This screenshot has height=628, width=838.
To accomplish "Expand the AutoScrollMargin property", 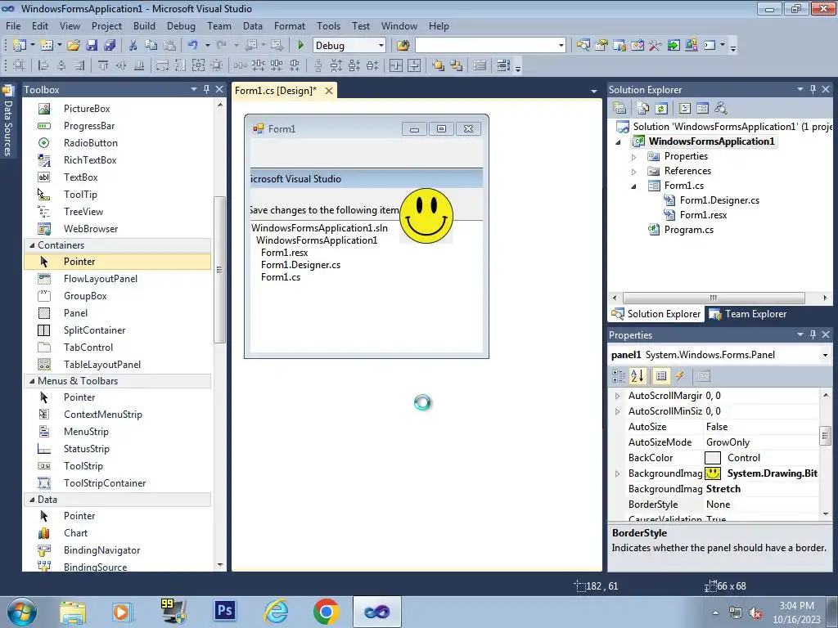I will coord(617,396).
